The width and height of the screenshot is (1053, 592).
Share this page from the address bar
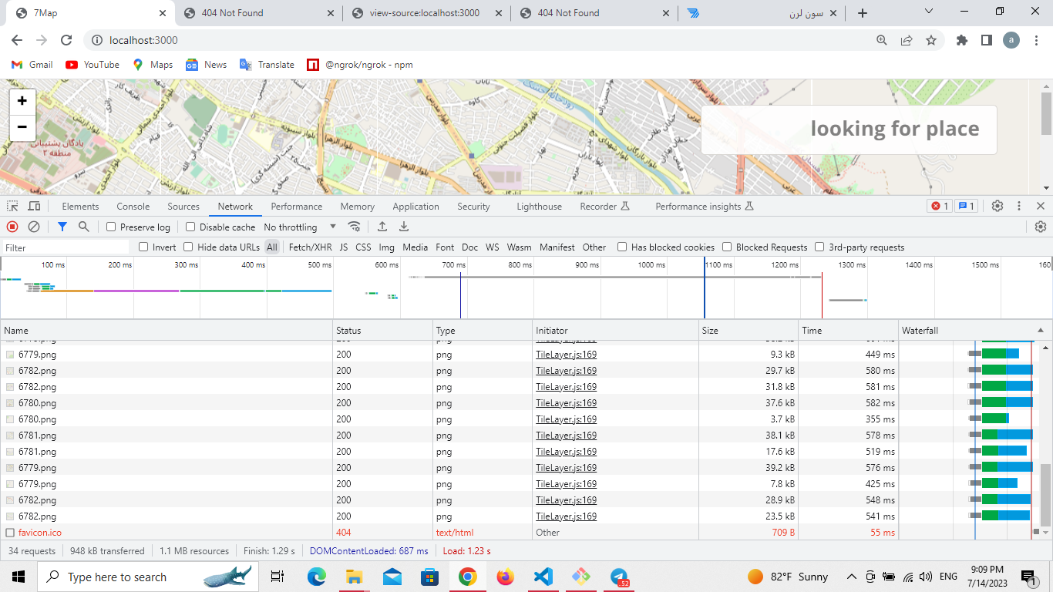[907, 40]
